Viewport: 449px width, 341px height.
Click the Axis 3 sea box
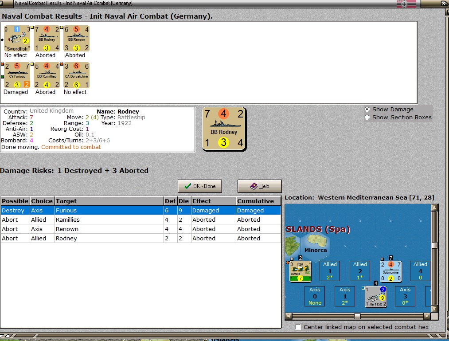pyautogui.click(x=405, y=296)
